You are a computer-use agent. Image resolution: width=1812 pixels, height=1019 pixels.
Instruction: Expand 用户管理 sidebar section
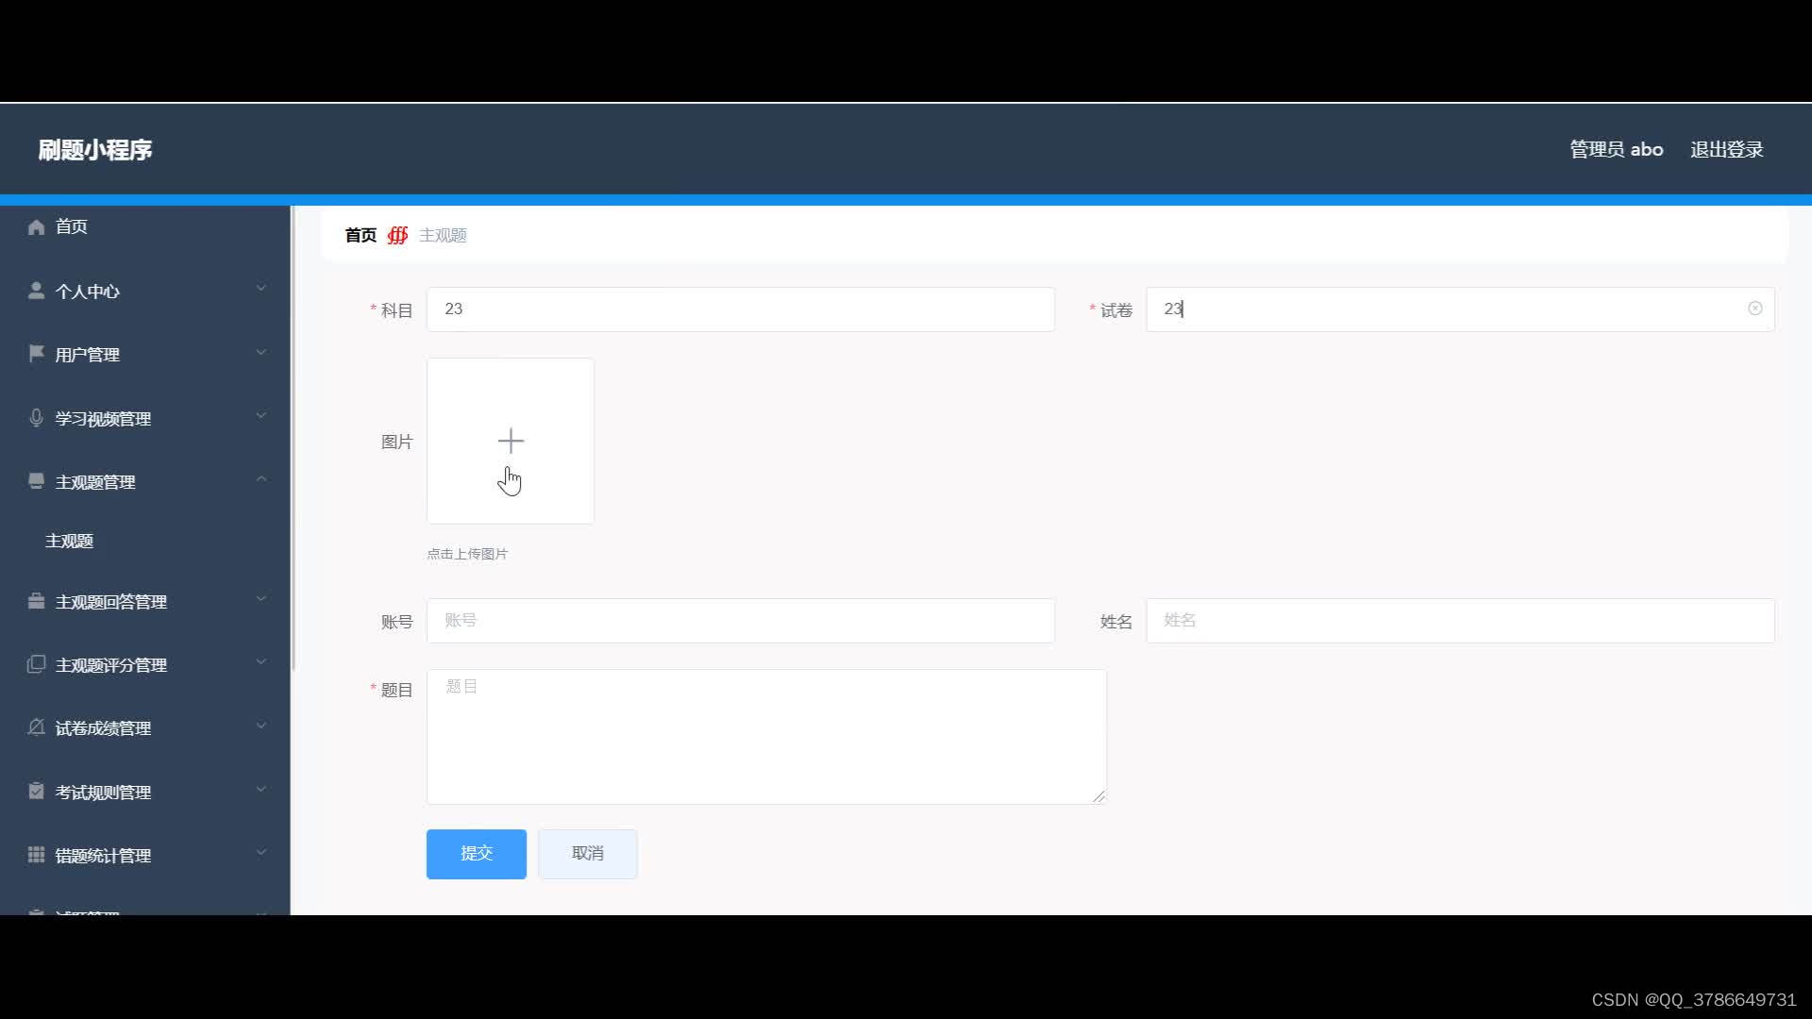(144, 355)
